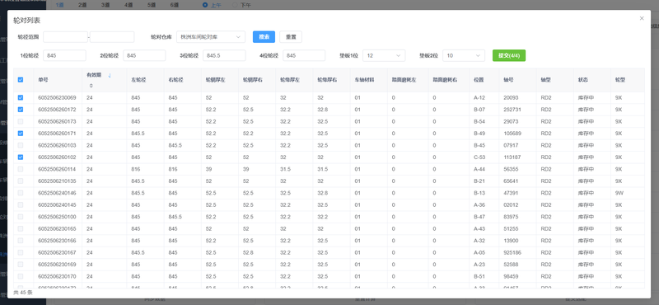Screen dimensions: 659x305
Task: Close the 轮对列表 dialog with the X icon
Action: click(642, 18)
